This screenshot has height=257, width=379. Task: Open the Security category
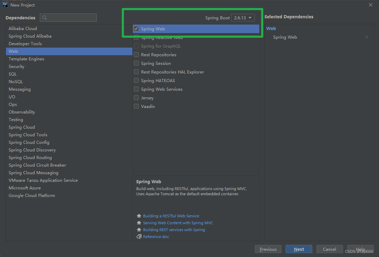(x=69, y=67)
